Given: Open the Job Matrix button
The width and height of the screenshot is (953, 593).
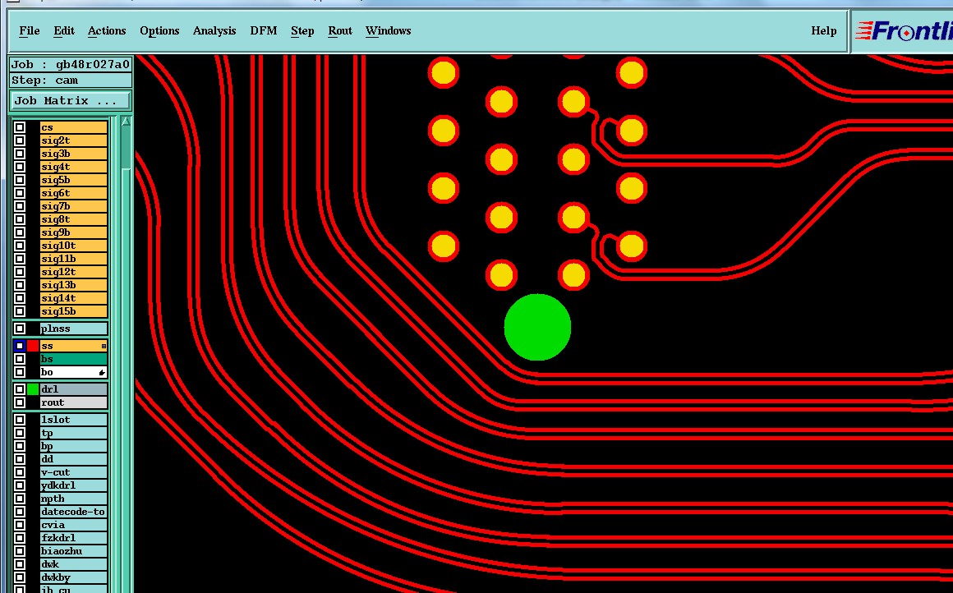Looking at the screenshot, I should [x=71, y=101].
